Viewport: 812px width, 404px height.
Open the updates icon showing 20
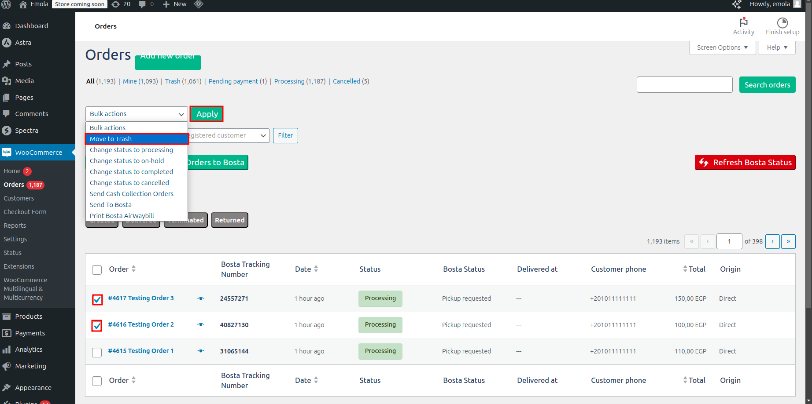click(x=116, y=4)
